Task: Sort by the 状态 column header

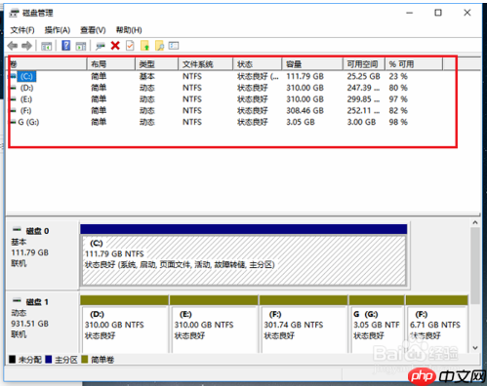Action: coord(258,64)
